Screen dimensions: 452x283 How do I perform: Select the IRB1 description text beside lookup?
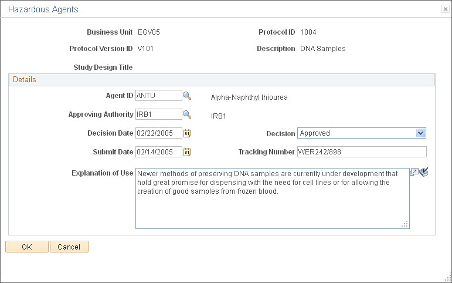219,116
